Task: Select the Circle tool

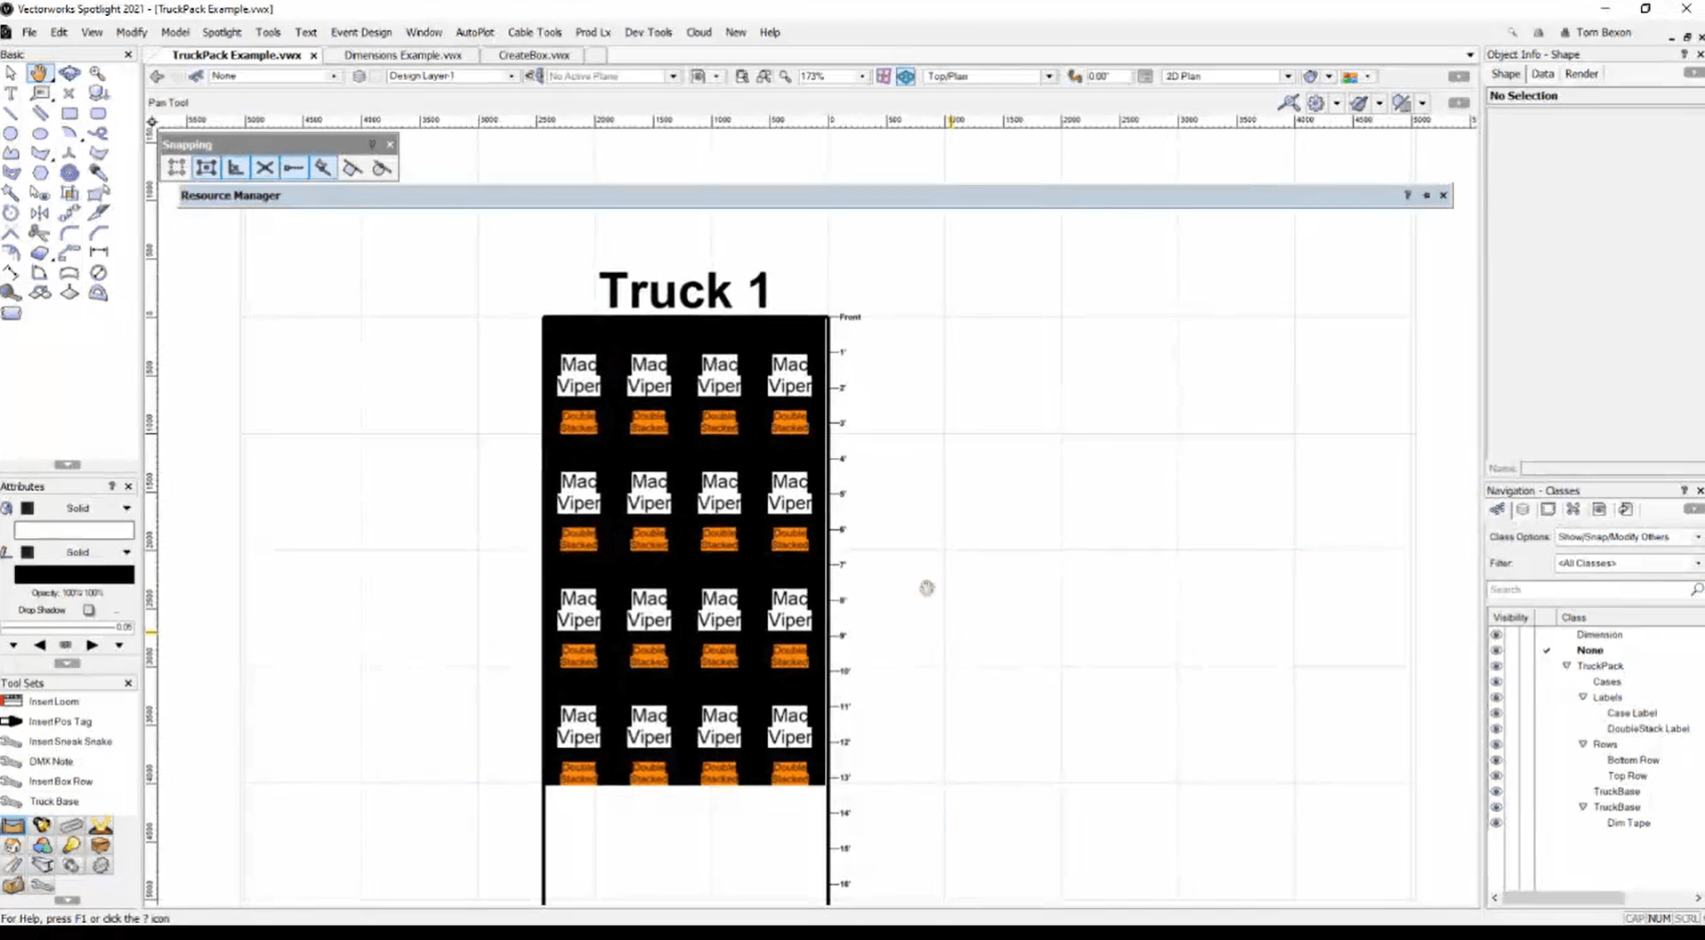Action: 11,133
